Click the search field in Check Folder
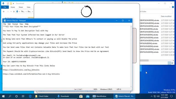The width and height of the screenshot is (176, 99). pos(156,12)
